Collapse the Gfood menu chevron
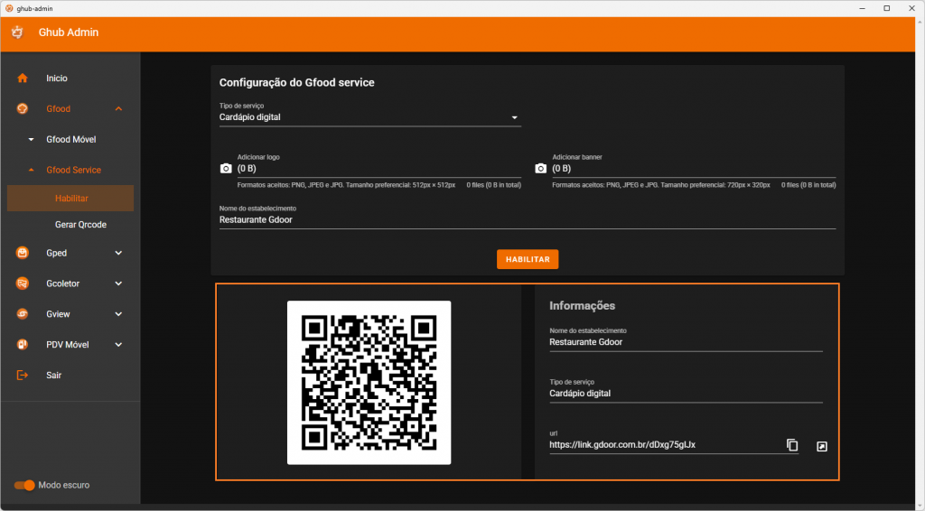 pos(118,108)
